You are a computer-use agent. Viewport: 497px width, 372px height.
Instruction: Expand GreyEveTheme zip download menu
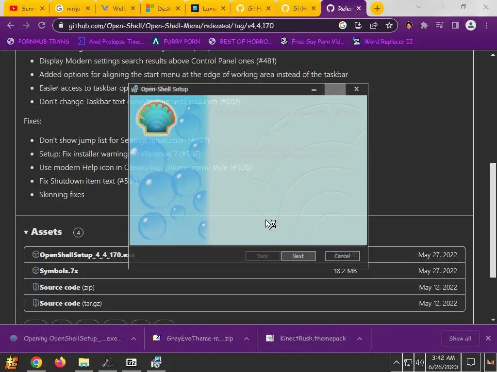tap(246, 339)
